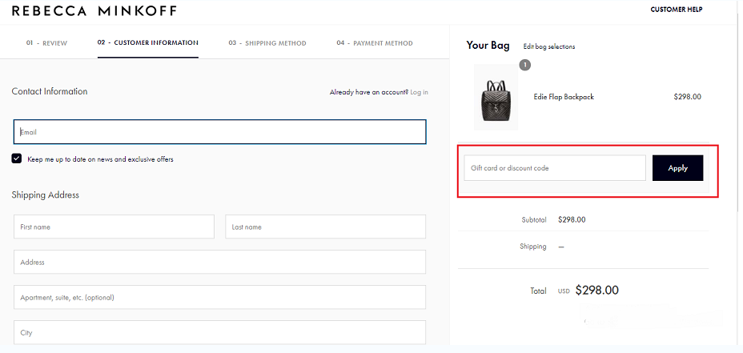Open Customer Help
This screenshot has width=743, height=353.
pyautogui.click(x=677, y=10)
